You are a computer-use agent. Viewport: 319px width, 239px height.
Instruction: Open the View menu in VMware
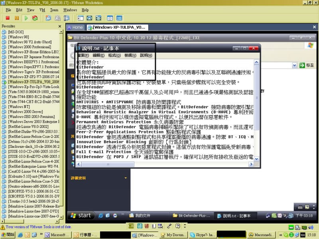pyautogui.click(x=31, y=10)
